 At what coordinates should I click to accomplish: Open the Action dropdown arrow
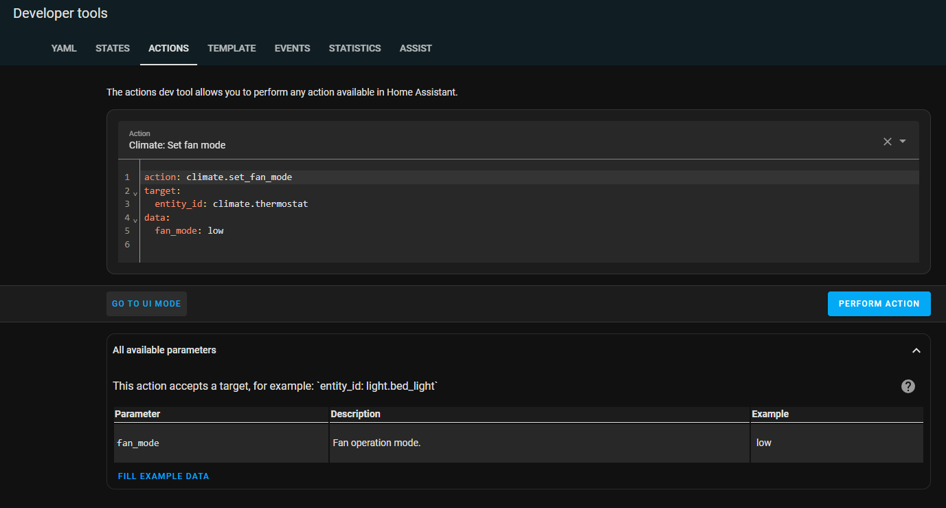903,141
